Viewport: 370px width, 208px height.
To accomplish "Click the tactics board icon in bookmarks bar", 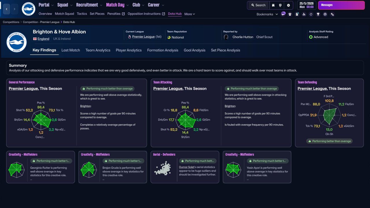I will point(297,14).
